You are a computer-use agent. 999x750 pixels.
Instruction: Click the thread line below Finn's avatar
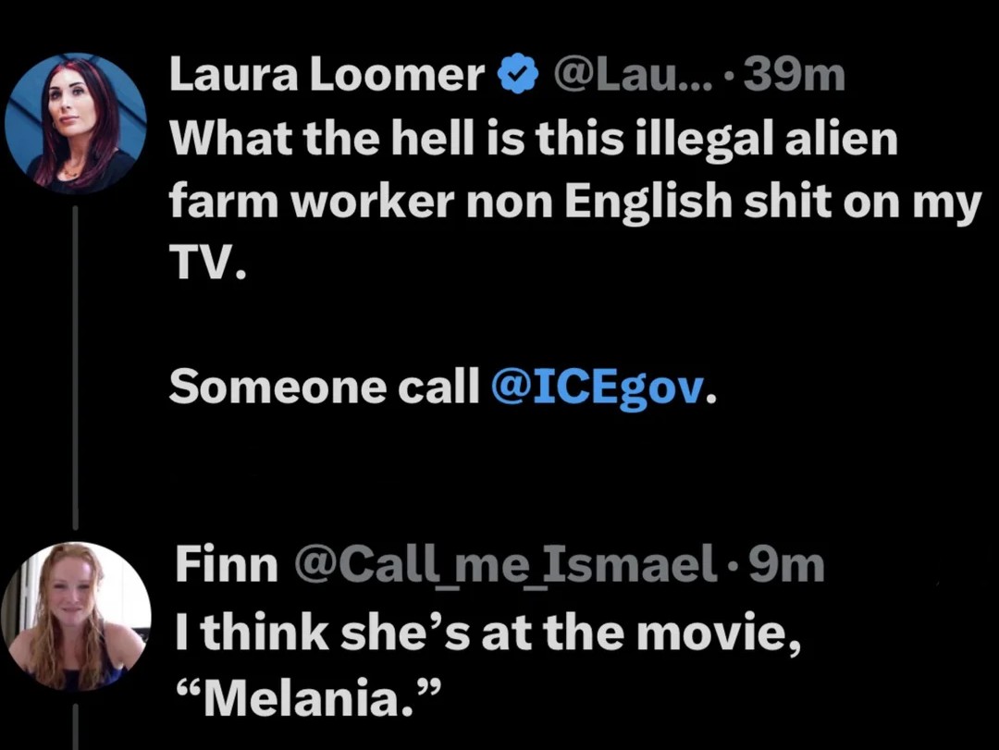(76, 726)
